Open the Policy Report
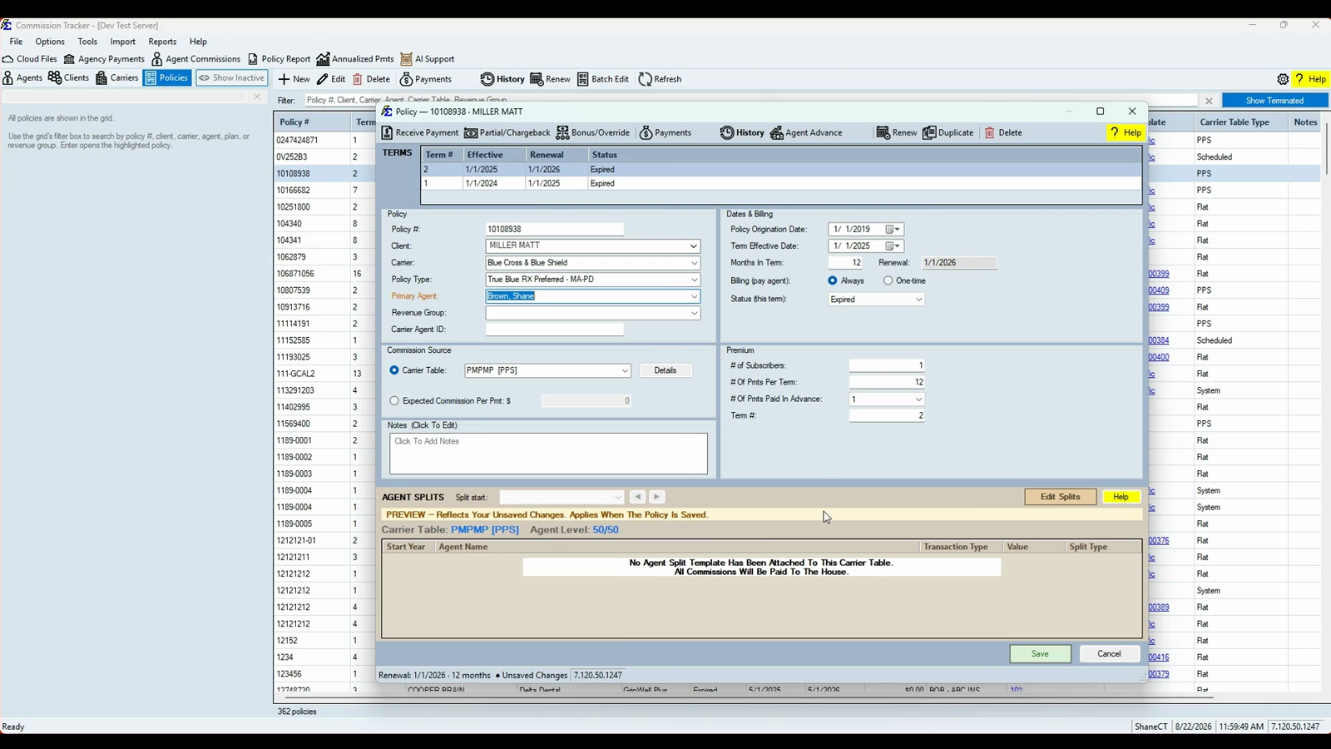This screenshot has width=1331, height=749. pos(279,59)
